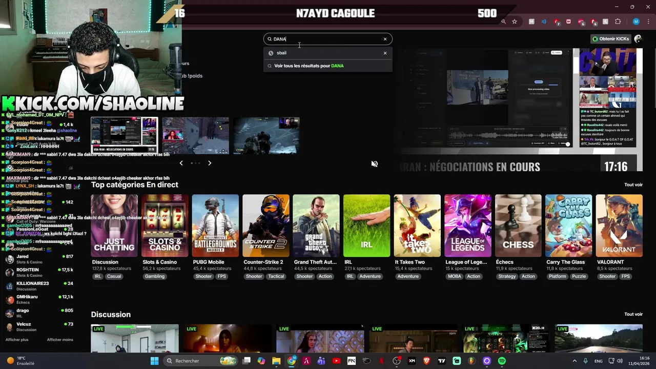This screenshot has height=369, width=656.
Task: Open the user profile avatar menu on Kick
Action: (638, 39)
